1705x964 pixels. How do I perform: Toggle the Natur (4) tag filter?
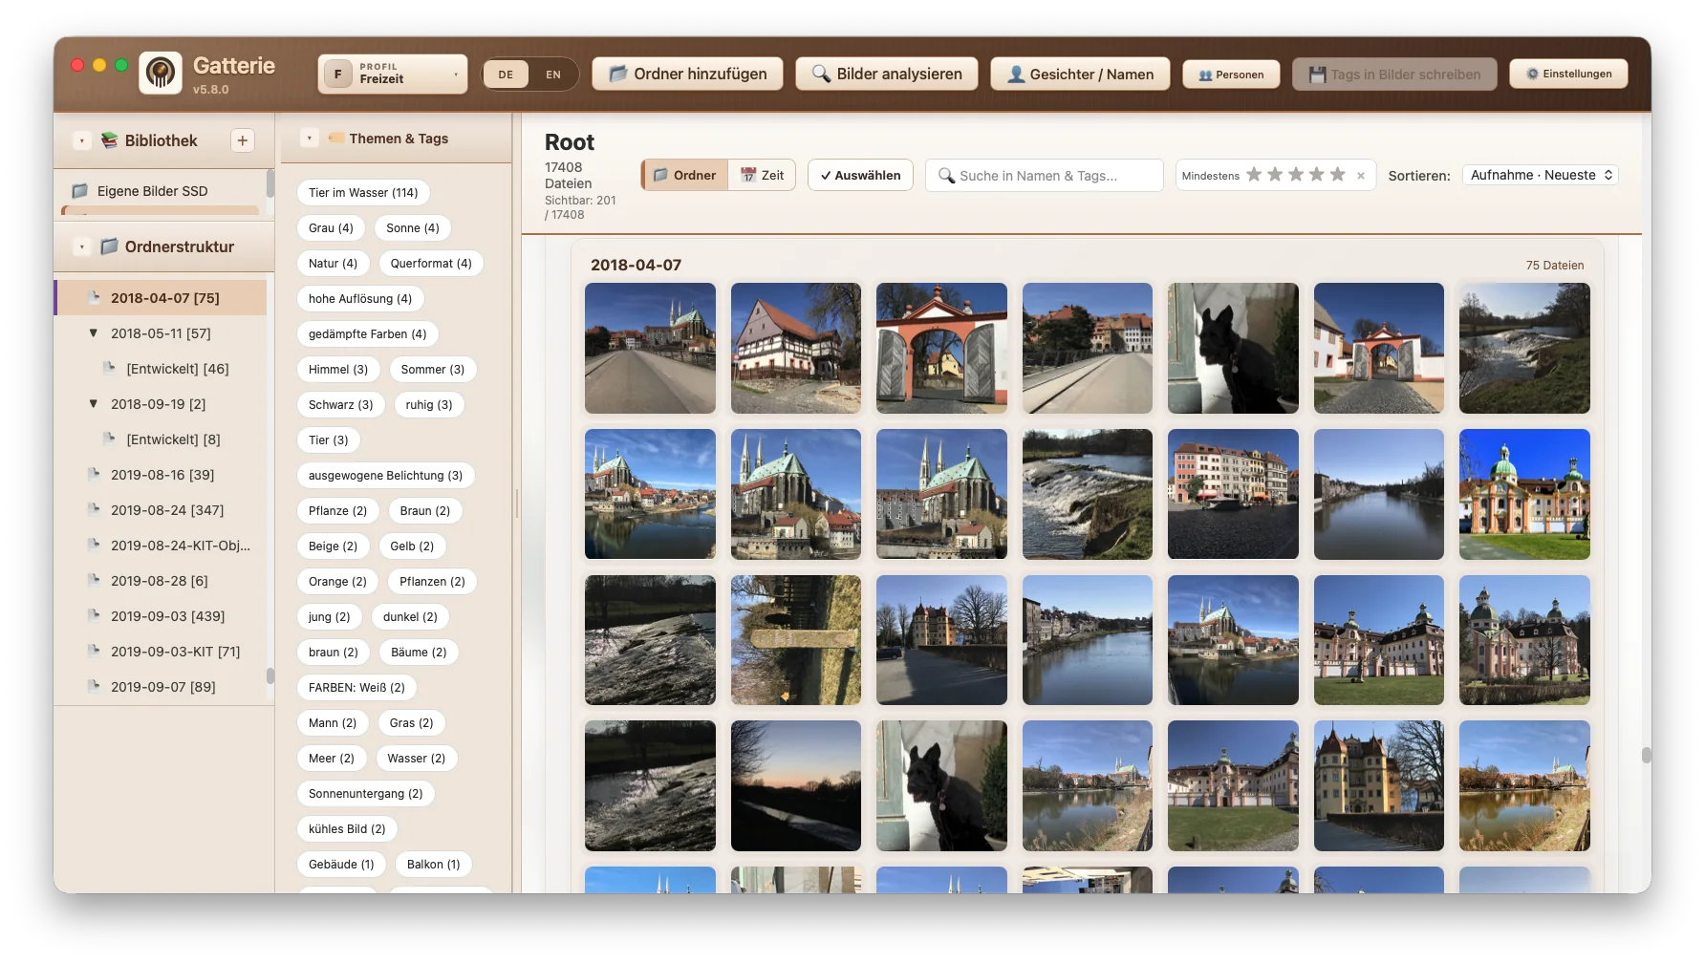click(333, 263)
